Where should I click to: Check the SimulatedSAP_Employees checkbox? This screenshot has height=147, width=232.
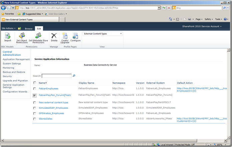[x=34, y=108]
